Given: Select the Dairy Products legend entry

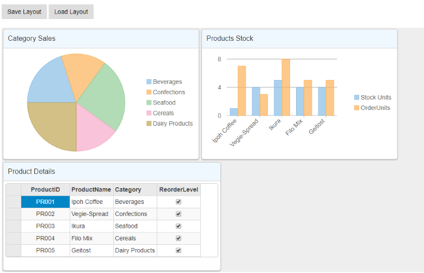Looking at the screenshot, I should 173,123.
